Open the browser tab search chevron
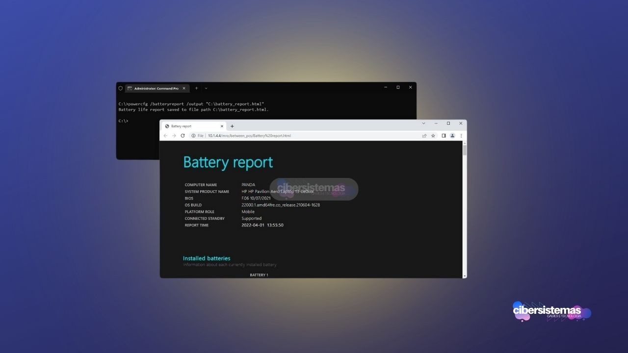Viewport: 628px width, 353px height. [424, 124]
